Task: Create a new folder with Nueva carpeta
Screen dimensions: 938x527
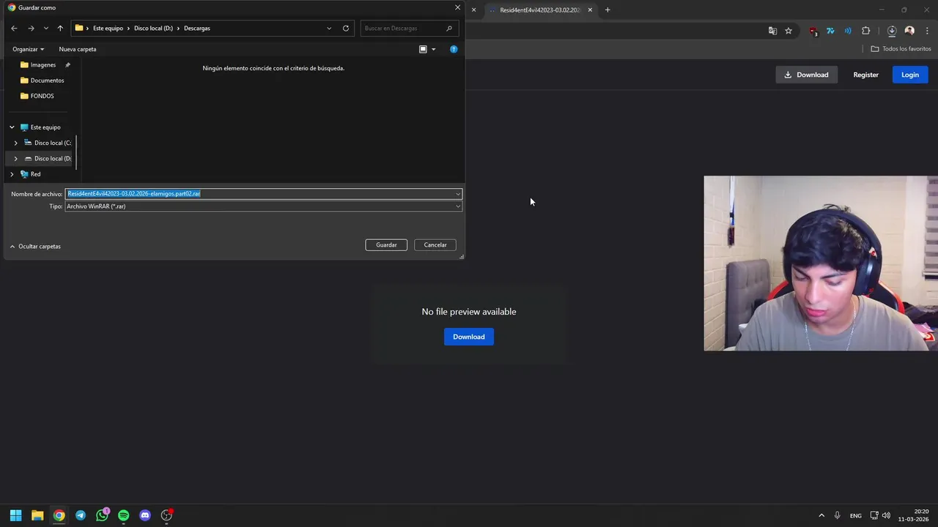Action: point(78,49)
